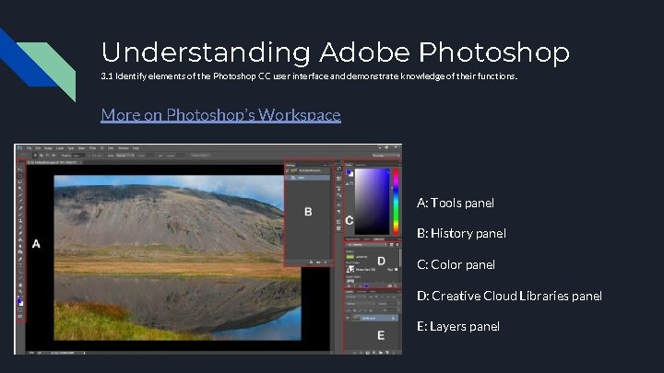This screenshot has width=664, height=373.
Task: Delete selected item in Libraries panel
Action: coord(395,286)
